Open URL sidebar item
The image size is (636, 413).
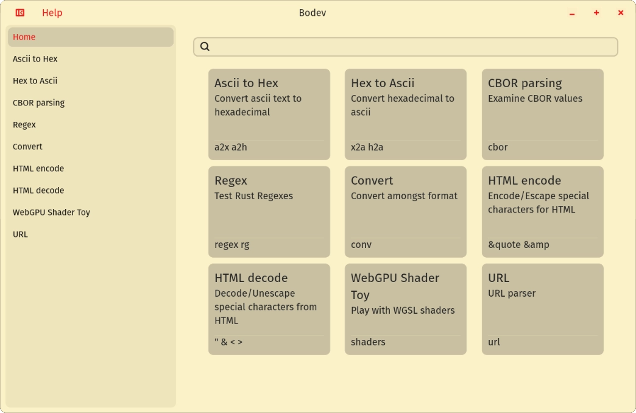(x=20, y=235)
